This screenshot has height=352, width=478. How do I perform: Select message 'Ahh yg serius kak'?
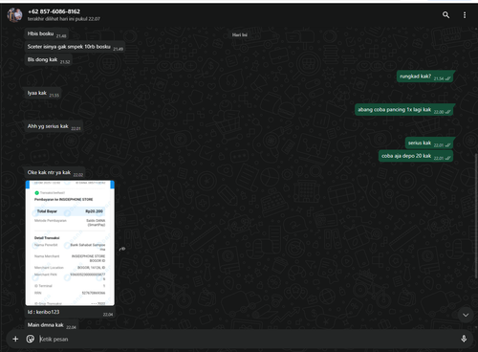tap(54, 126)
